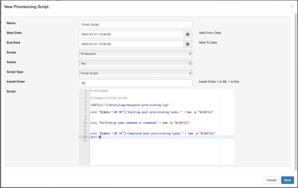Open the Scope dropdown showing Production
The image size is (298, 188).
[135, 54]
